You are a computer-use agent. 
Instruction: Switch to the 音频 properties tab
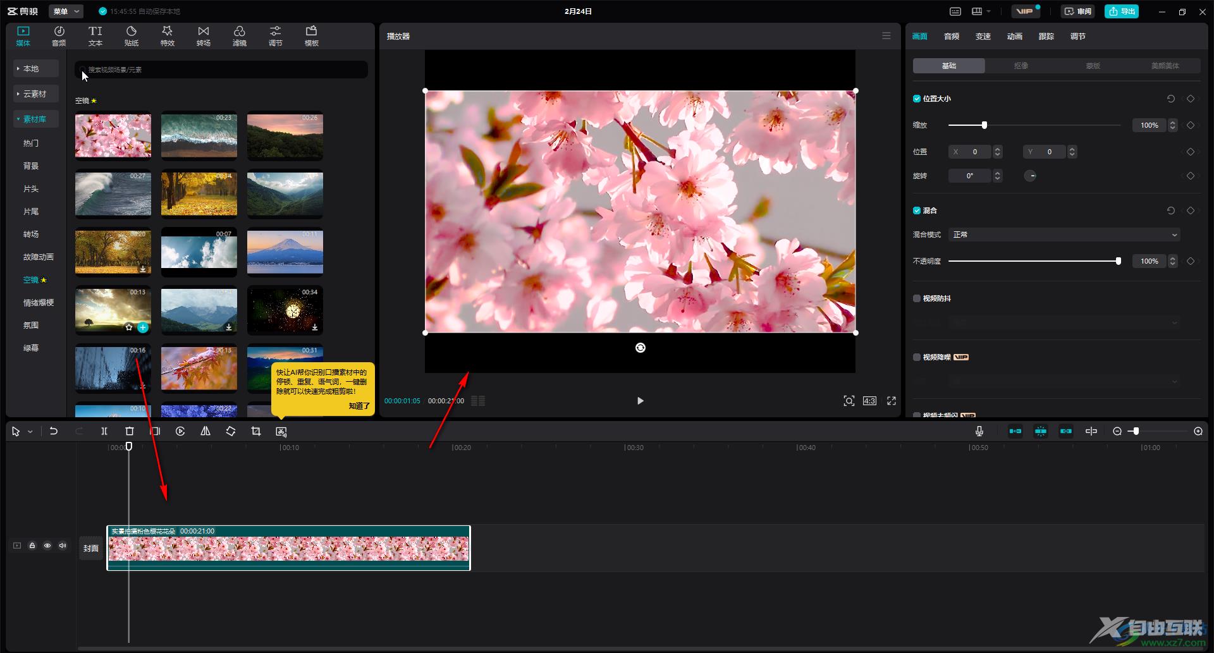tap(952, 37)
